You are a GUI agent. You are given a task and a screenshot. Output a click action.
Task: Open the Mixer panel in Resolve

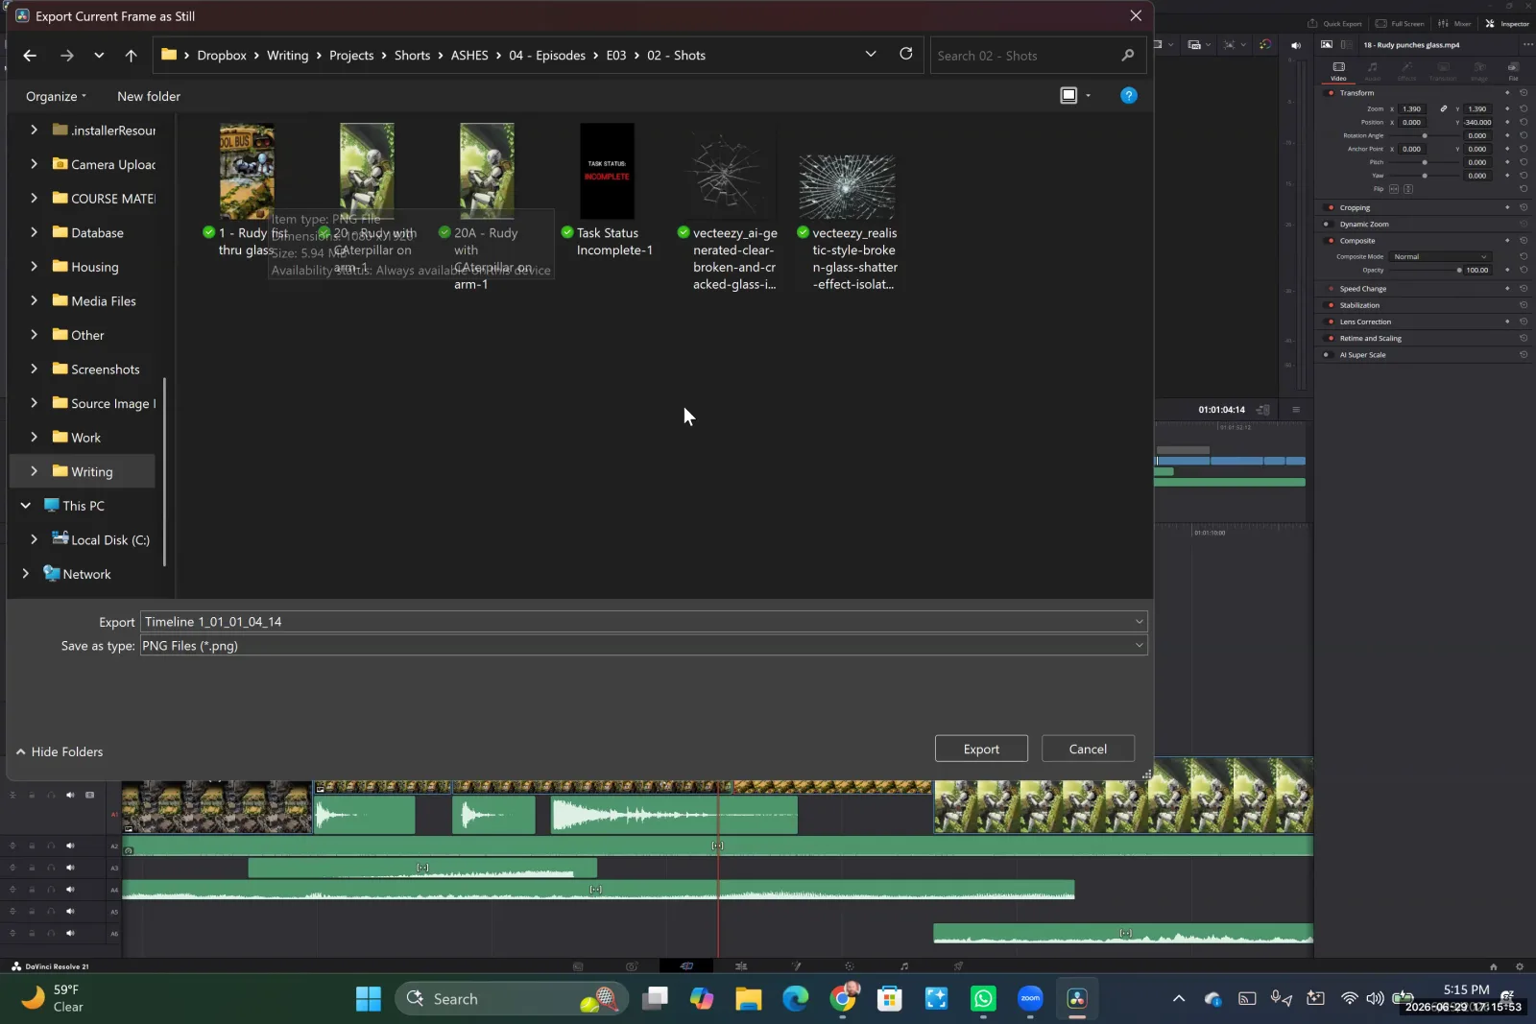(1454, 23)
